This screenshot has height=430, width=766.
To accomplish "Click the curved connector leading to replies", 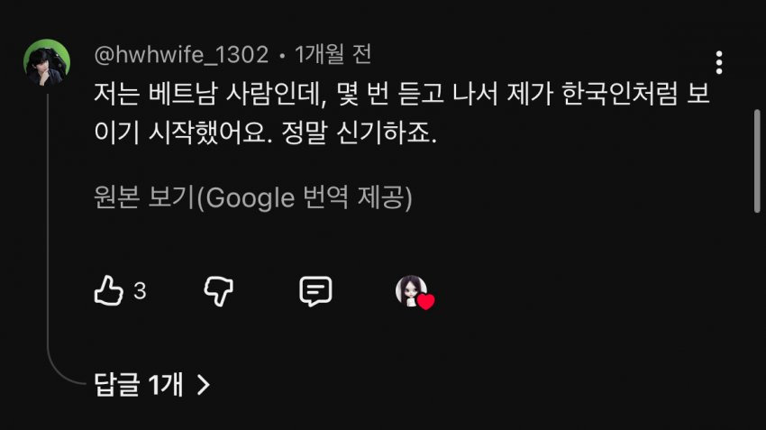I will pyautogui.click(x=63, y=371).
